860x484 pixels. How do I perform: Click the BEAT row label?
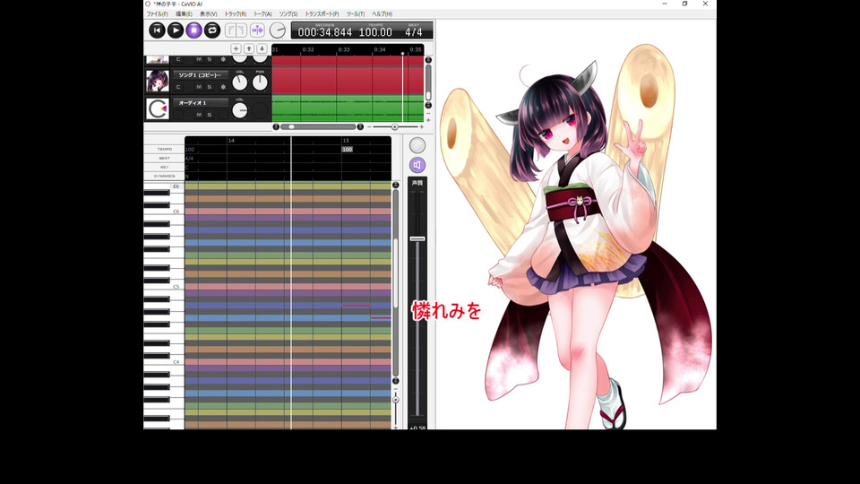(165, 158)
